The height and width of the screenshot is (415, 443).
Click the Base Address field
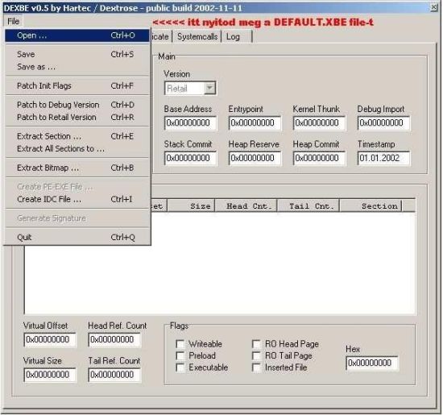(x=190, y=123)
